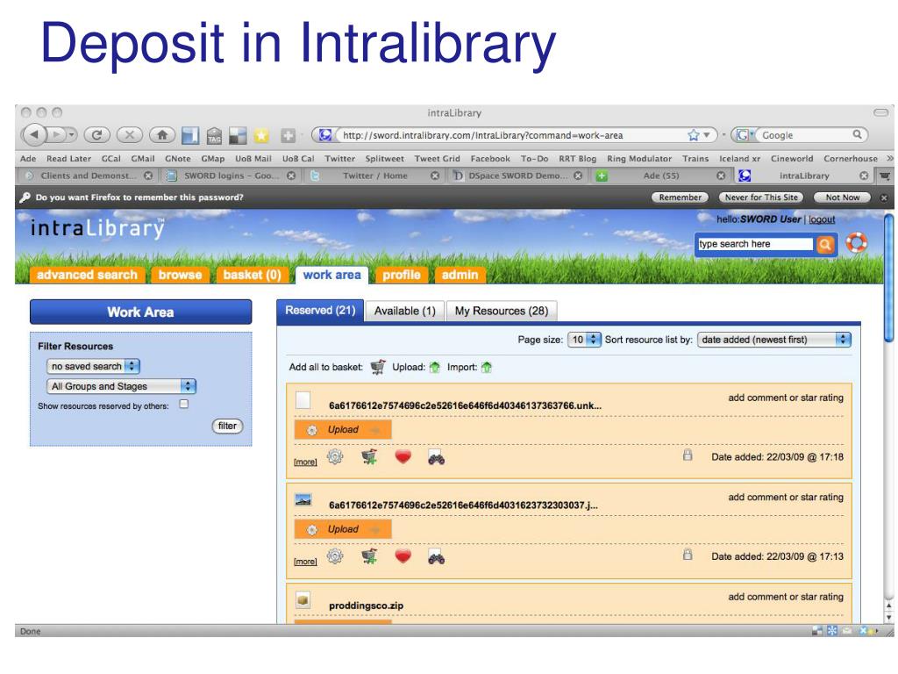Click the Google search box
The image size is (898, 674).
[x=803, y=135]
